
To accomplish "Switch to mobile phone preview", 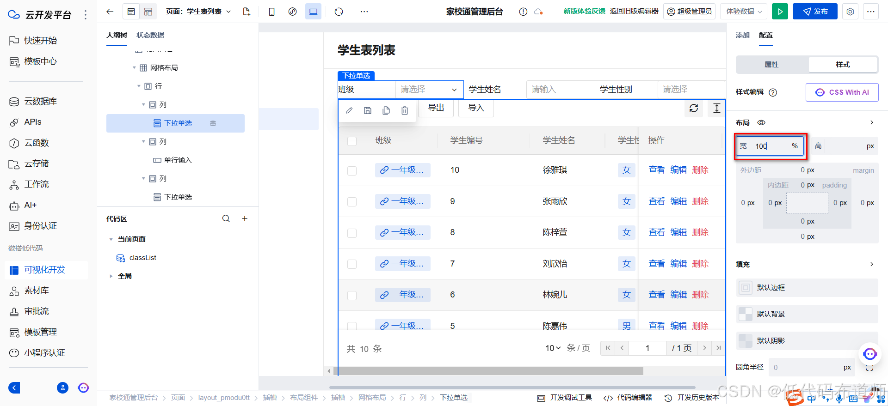I will [271, 12].
